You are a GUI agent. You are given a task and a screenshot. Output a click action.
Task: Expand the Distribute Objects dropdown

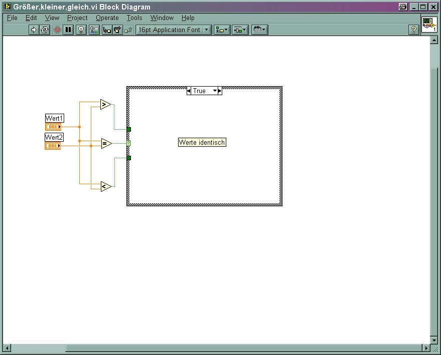(240, 30)
